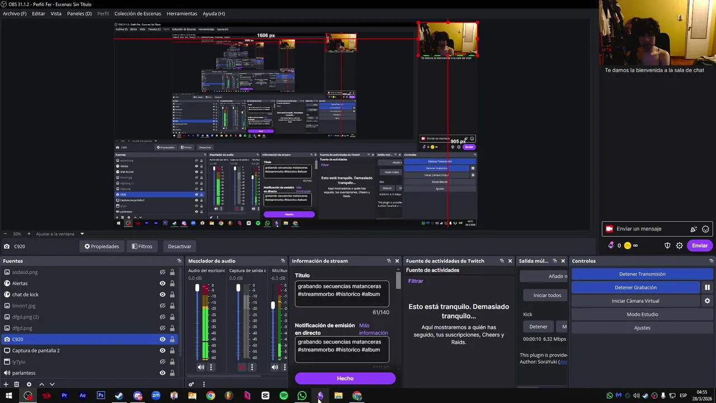This screenshot has width=716, height=403.
Task: Click chat moderation shield icon
Action: point(667,245)
